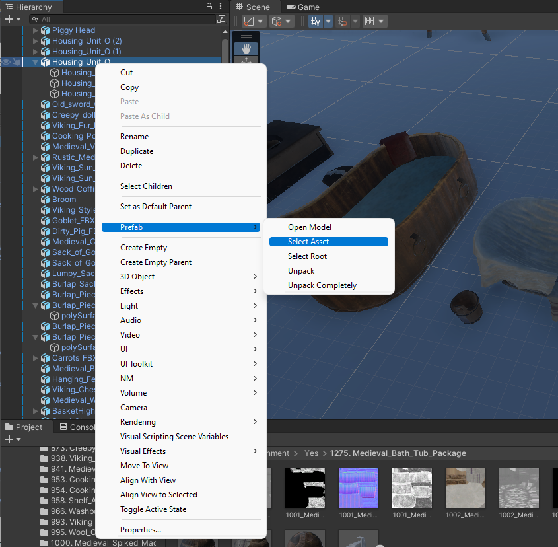Click the Rustic_Med prefab icon
The width and height of the screenshot is (558, 547).
(x=45, y=157)
